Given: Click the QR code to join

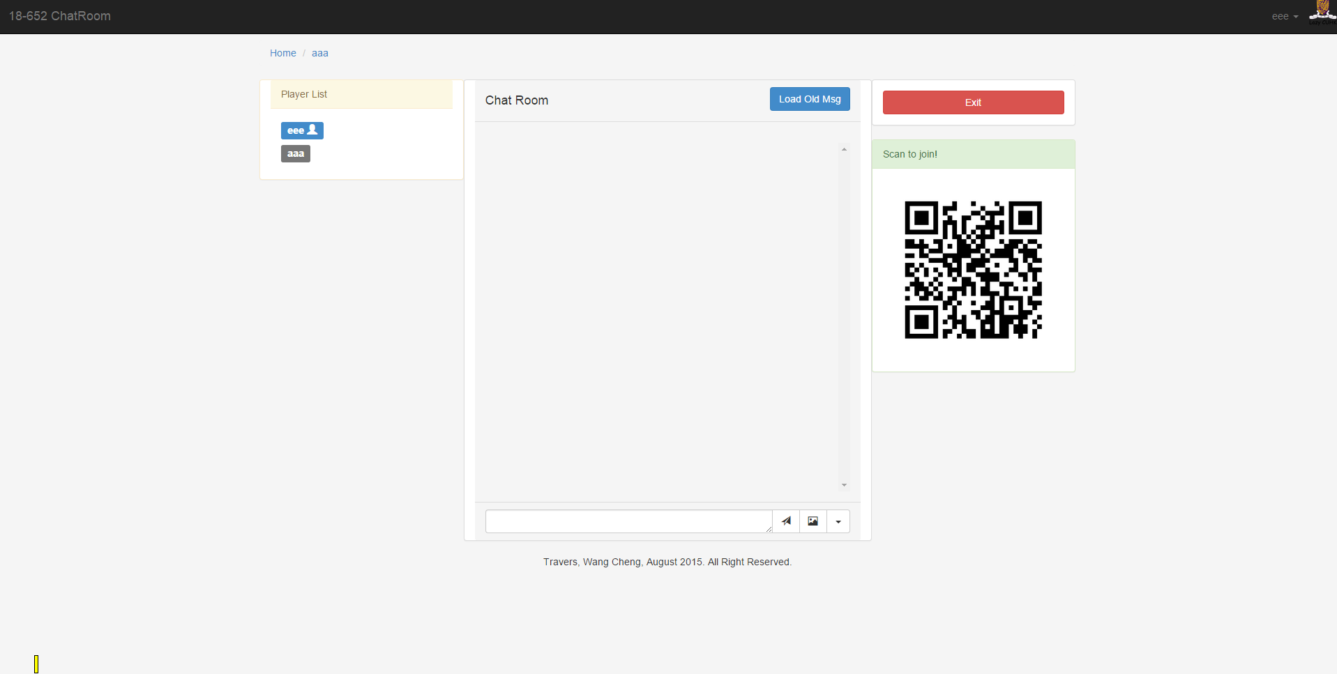Looking at the screenshot, I should coord(973,270).
